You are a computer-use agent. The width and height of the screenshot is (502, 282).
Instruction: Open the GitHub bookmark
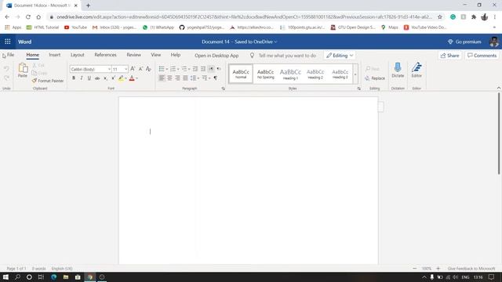point(202,27)
